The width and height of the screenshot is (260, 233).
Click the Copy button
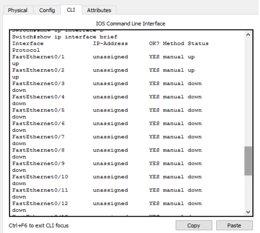(194, 225)
